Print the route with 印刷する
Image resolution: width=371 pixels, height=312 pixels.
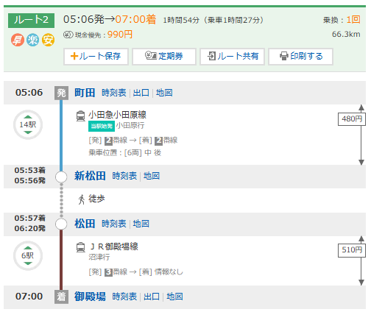[x=300, y=57]
